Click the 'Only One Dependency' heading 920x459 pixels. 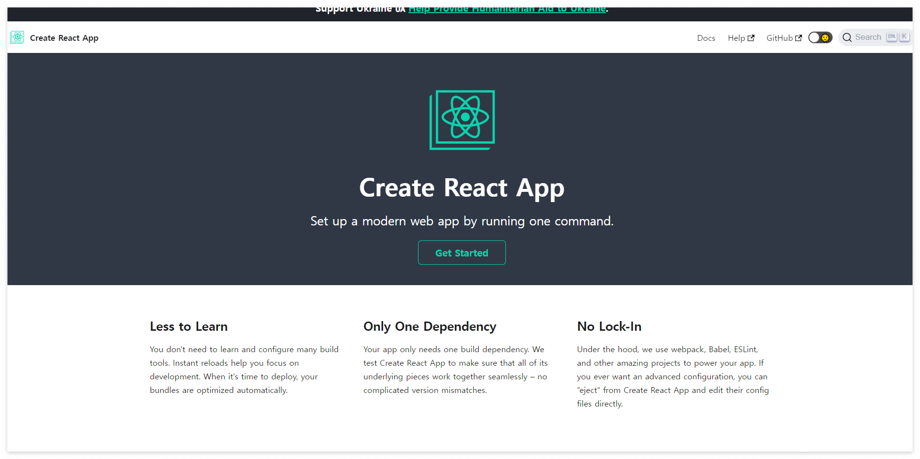coord(430,326)
